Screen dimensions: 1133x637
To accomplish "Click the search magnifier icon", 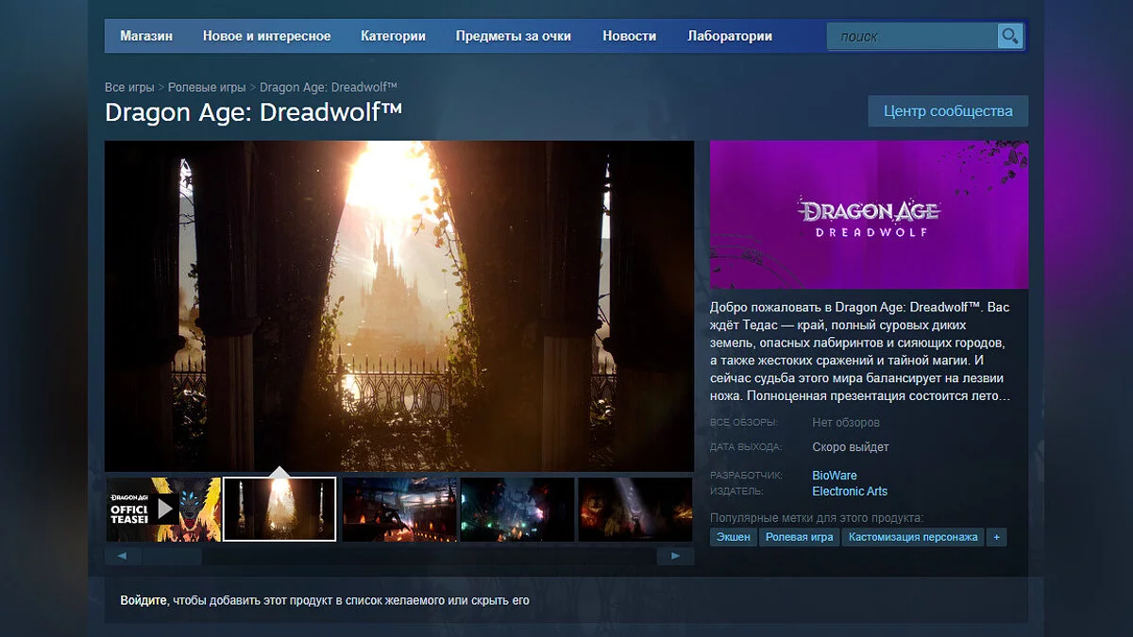I will pyautogui.click(x=1010, y=37).
